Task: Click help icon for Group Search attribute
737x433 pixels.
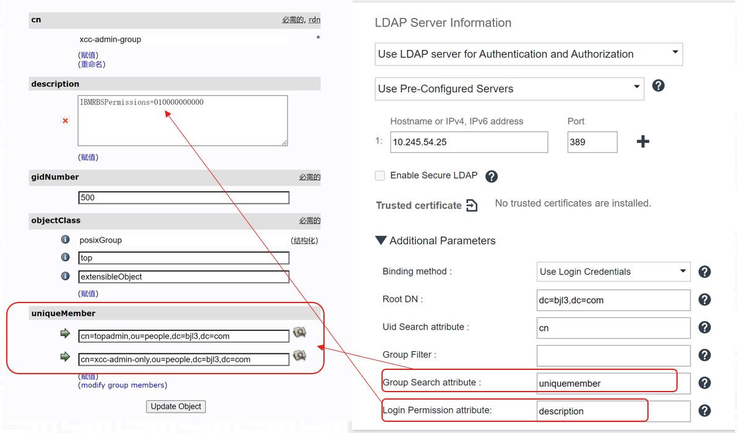Action: point(704,383)
